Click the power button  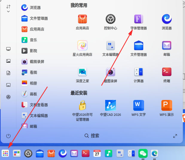pos(8,136)
